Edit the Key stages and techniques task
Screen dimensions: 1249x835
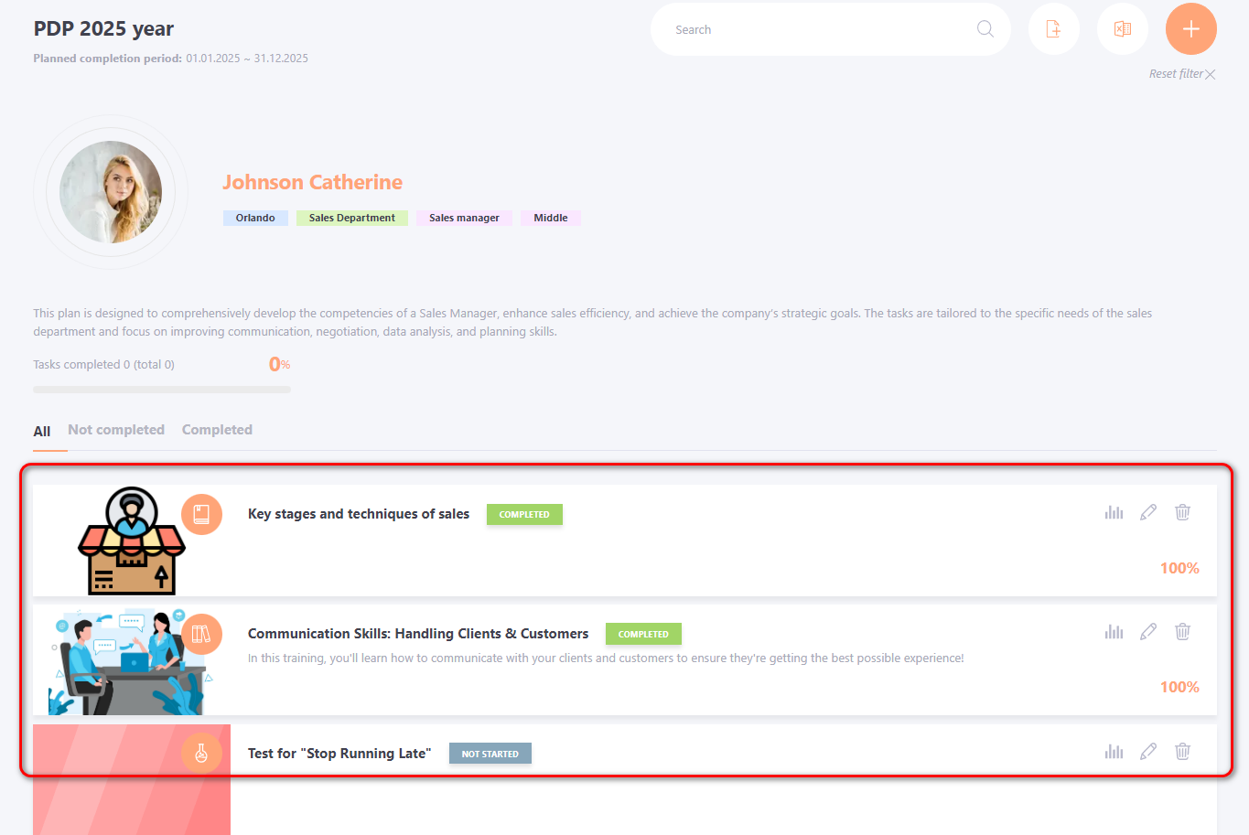1148,512
